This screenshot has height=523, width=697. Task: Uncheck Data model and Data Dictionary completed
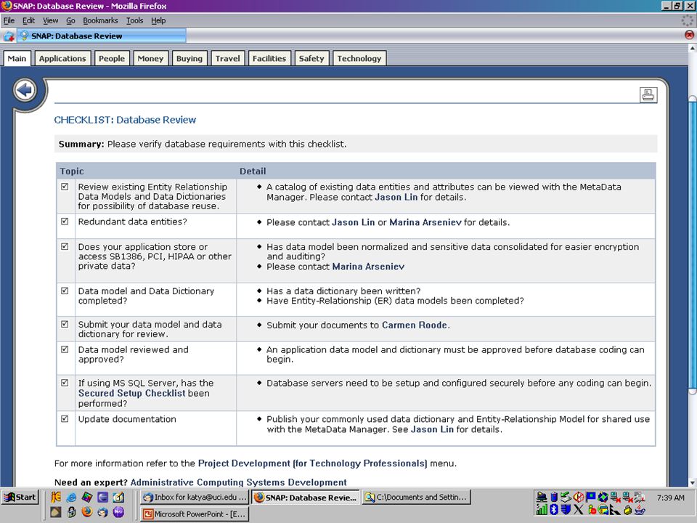point(65,291)
